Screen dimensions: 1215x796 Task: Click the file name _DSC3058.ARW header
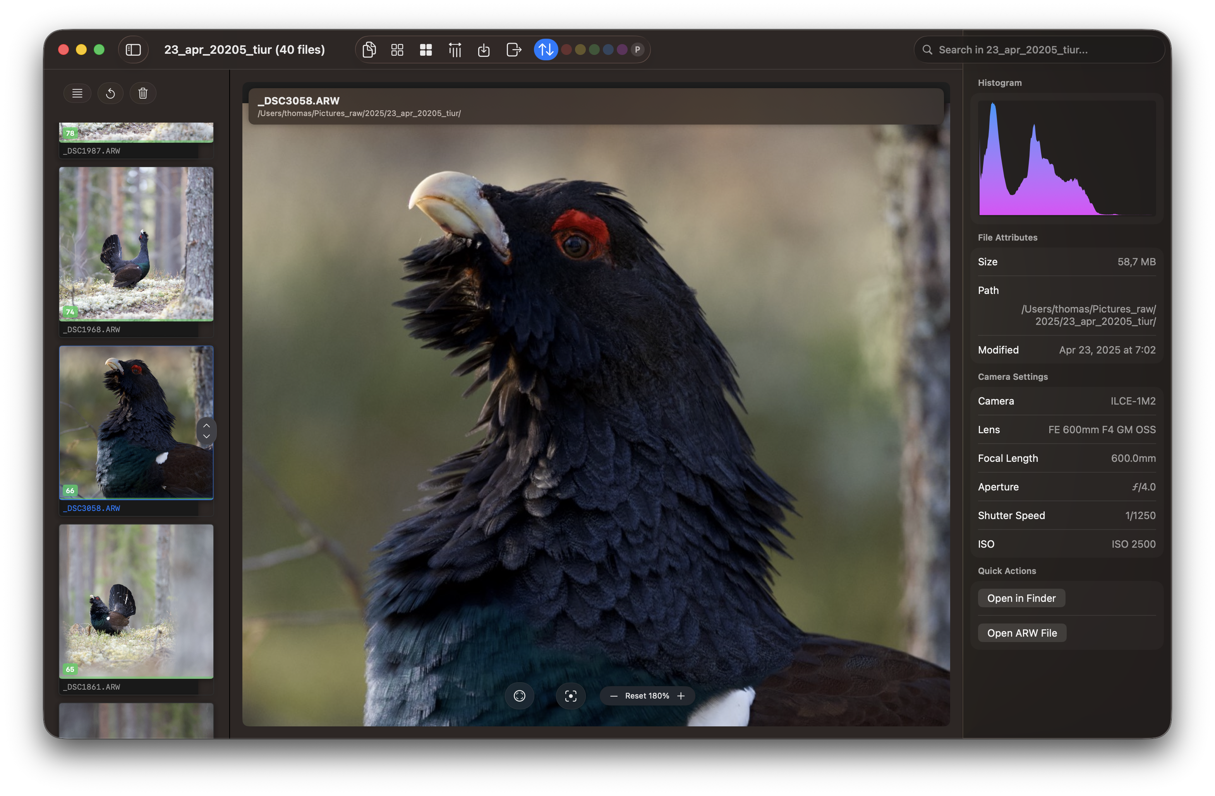[x=299, y=101]
